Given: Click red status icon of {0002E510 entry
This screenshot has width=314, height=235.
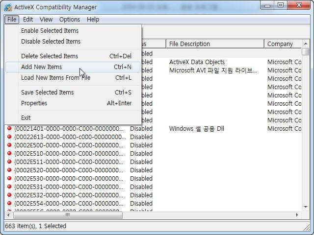Looking at the screenshot, I should [9, 154].
